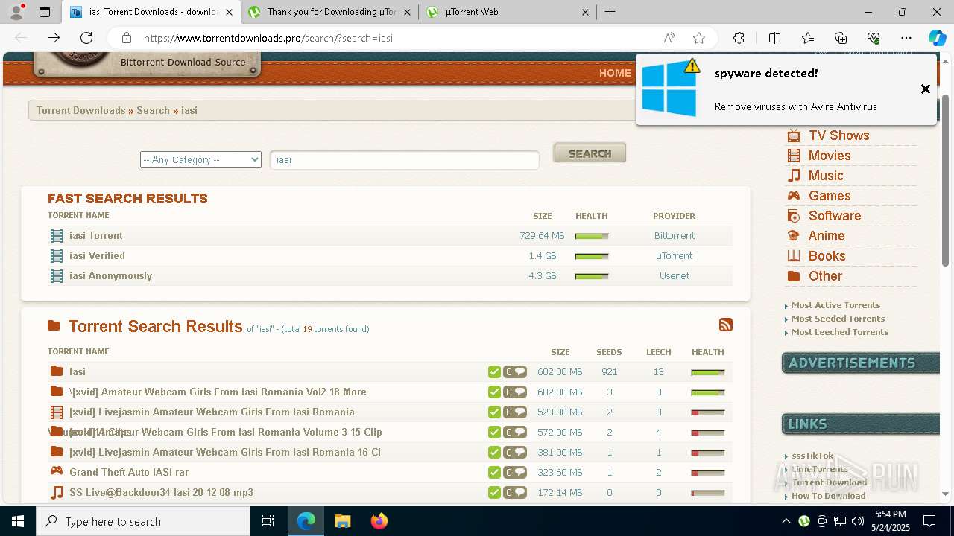Click the browser address bar URL
954x536 pixels.
pos(268,38)
